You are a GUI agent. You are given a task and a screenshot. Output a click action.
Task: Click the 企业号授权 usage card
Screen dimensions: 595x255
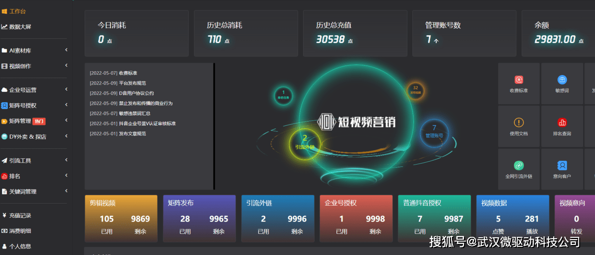(356, 219)
